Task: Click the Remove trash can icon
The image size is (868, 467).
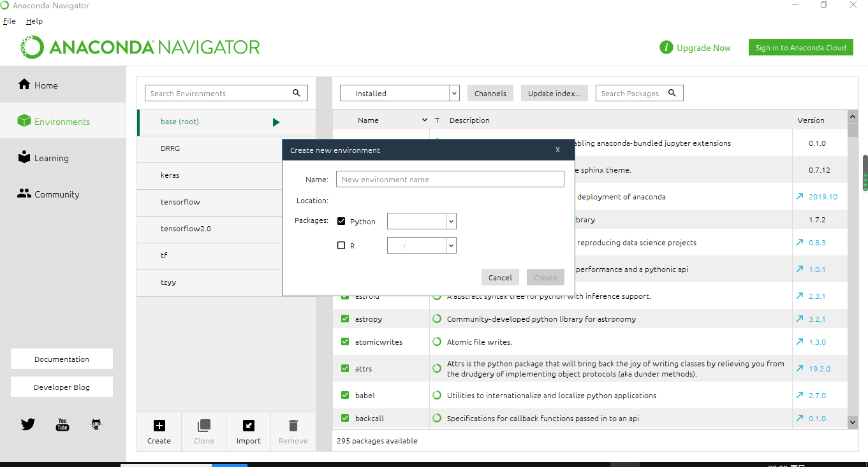Action: [293, 426]
